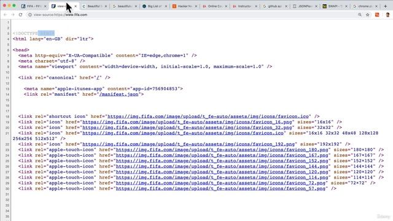The width and height of the screenshot is (393, 221).
Task: Open the favicon_144.png link
Action: (222, 166)
